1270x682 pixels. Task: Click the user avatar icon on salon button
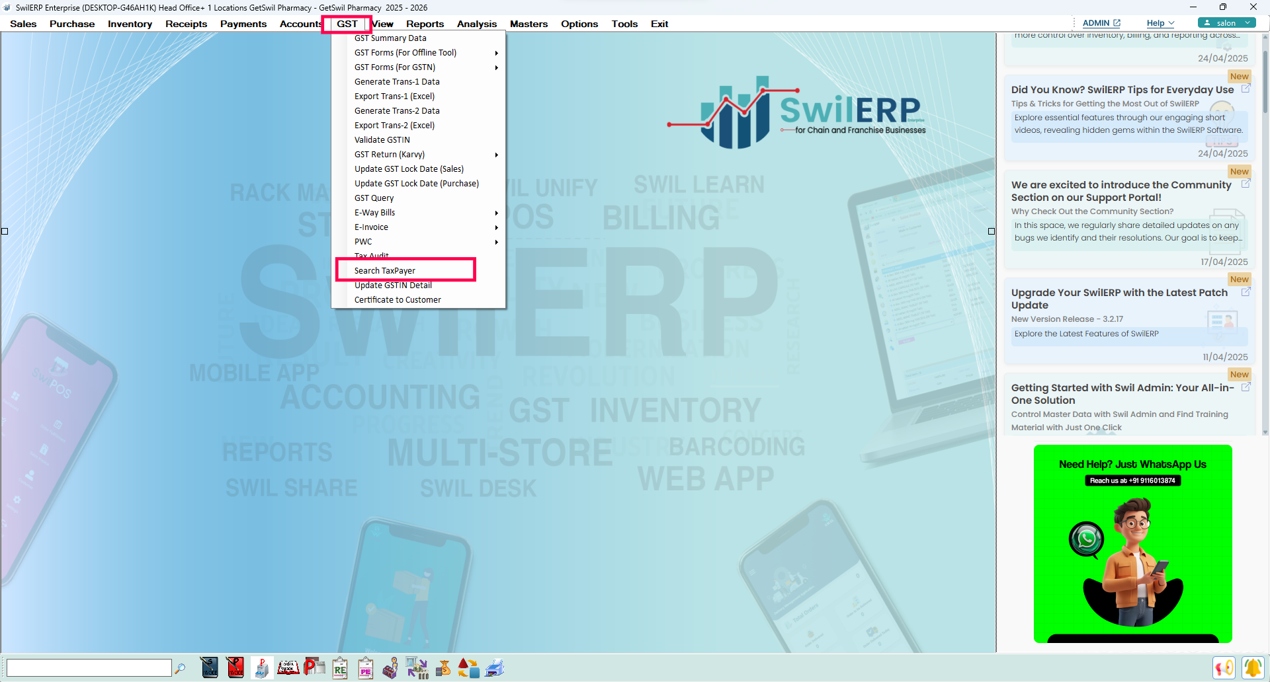click(1207, 22)
